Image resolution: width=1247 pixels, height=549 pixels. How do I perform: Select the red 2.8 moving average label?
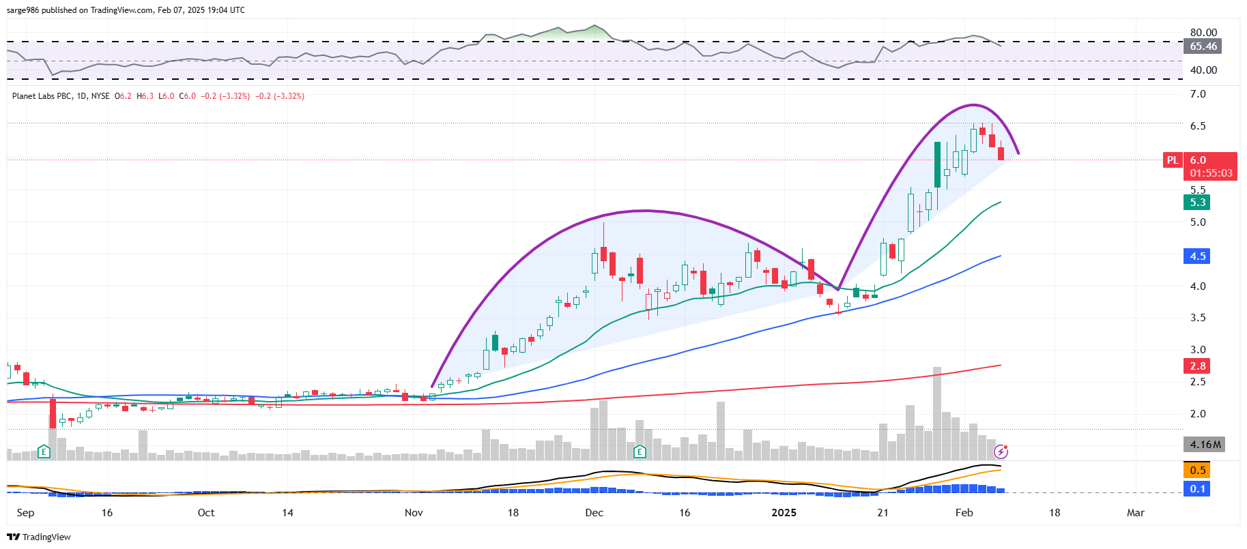pos(1197,366)
